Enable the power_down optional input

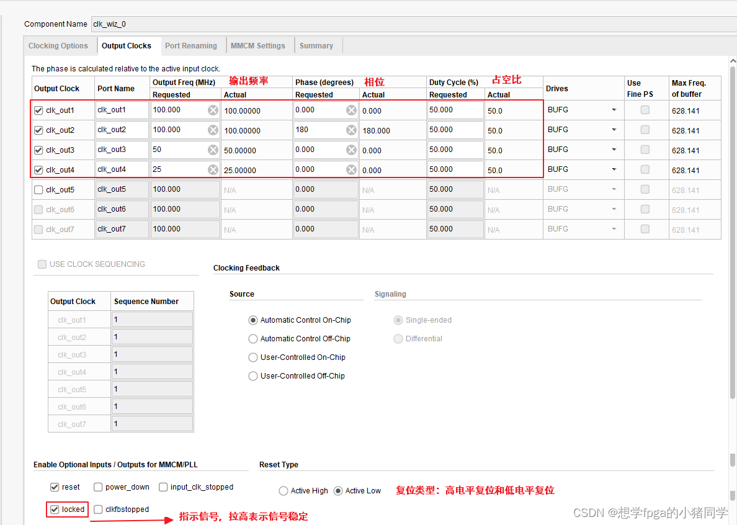click(98, 487)
